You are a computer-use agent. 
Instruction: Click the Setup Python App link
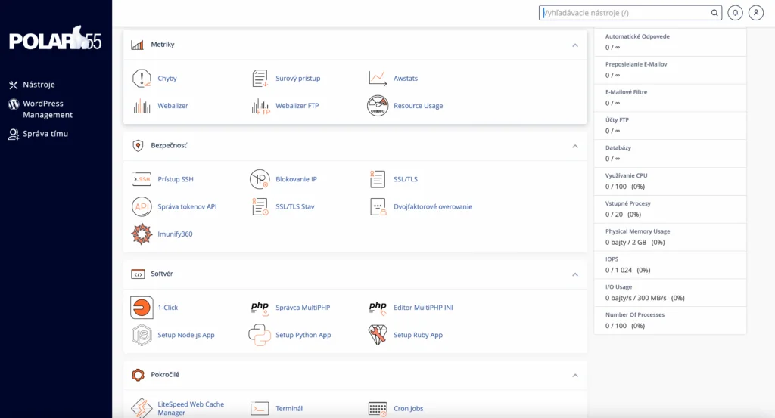[303, 335]
